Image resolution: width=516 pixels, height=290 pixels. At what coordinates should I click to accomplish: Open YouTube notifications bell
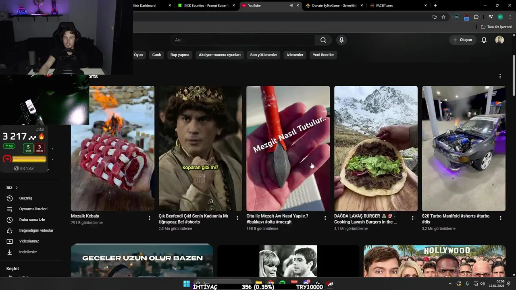point(484,40)
